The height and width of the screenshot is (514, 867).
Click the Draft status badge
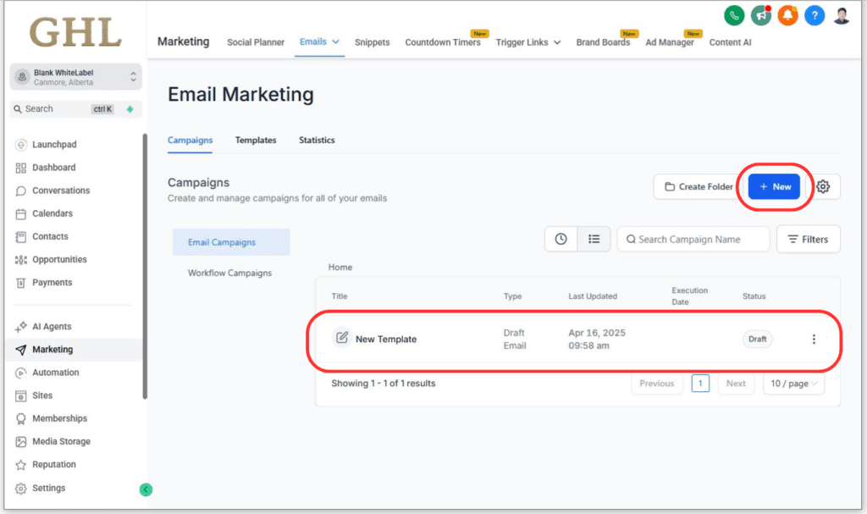[757, 340]
